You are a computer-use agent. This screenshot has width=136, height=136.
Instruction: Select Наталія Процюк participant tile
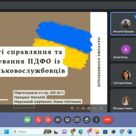click(x=123, y=24)
